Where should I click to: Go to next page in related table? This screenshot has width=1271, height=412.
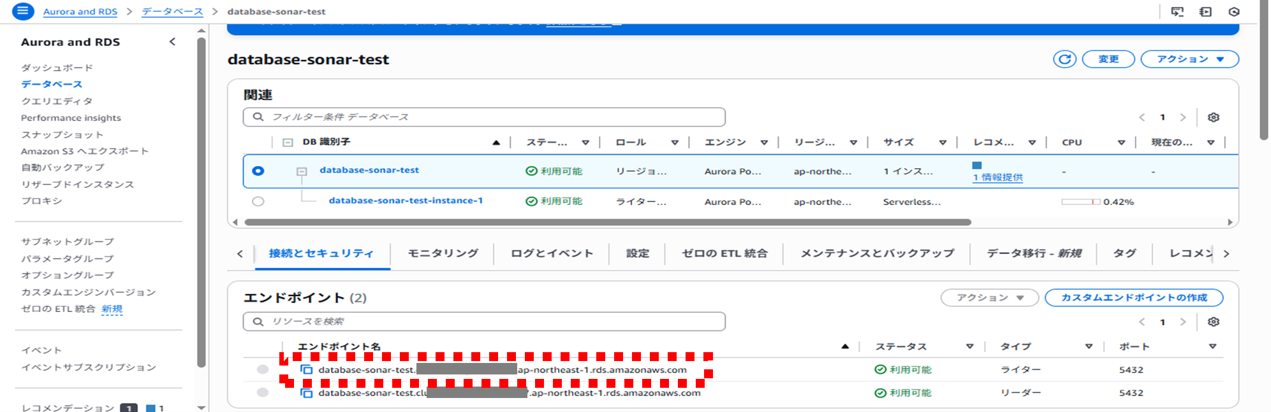[1183, 117]
